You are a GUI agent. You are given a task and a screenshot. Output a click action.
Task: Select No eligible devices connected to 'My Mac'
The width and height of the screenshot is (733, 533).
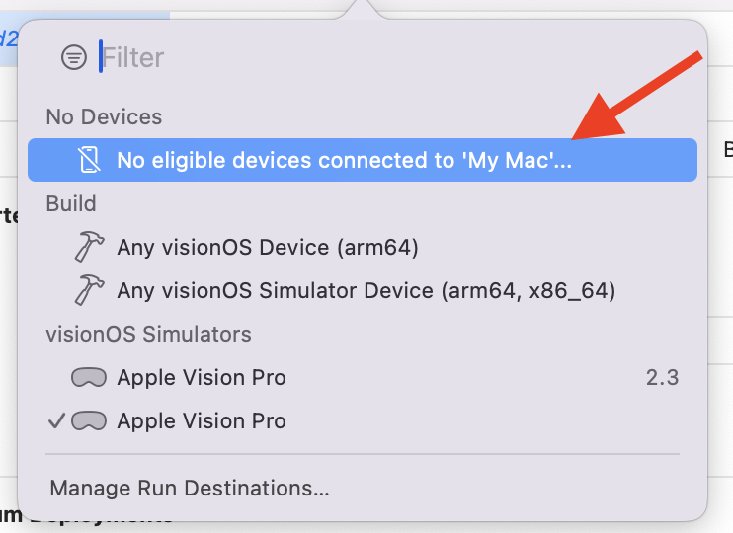click(363, 160)
